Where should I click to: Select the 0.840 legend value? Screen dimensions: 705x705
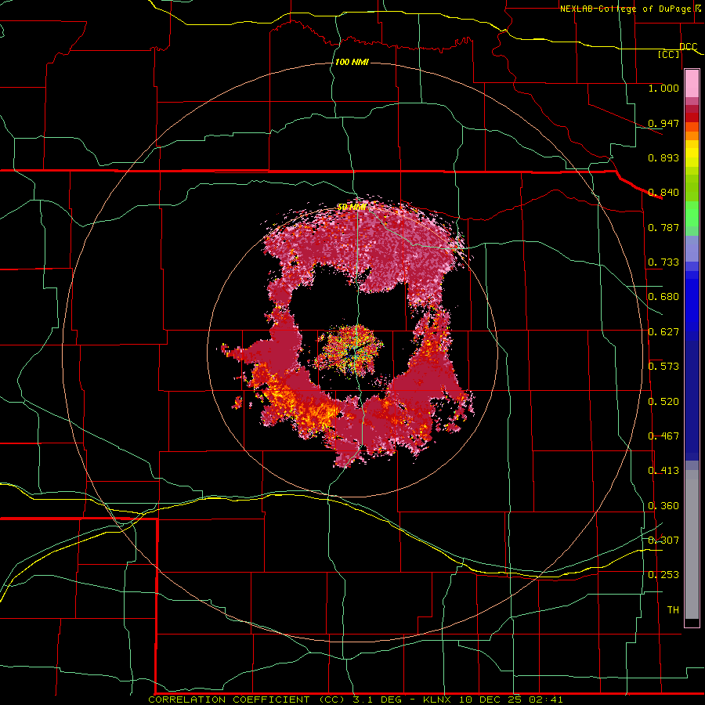tap(663, 193)
